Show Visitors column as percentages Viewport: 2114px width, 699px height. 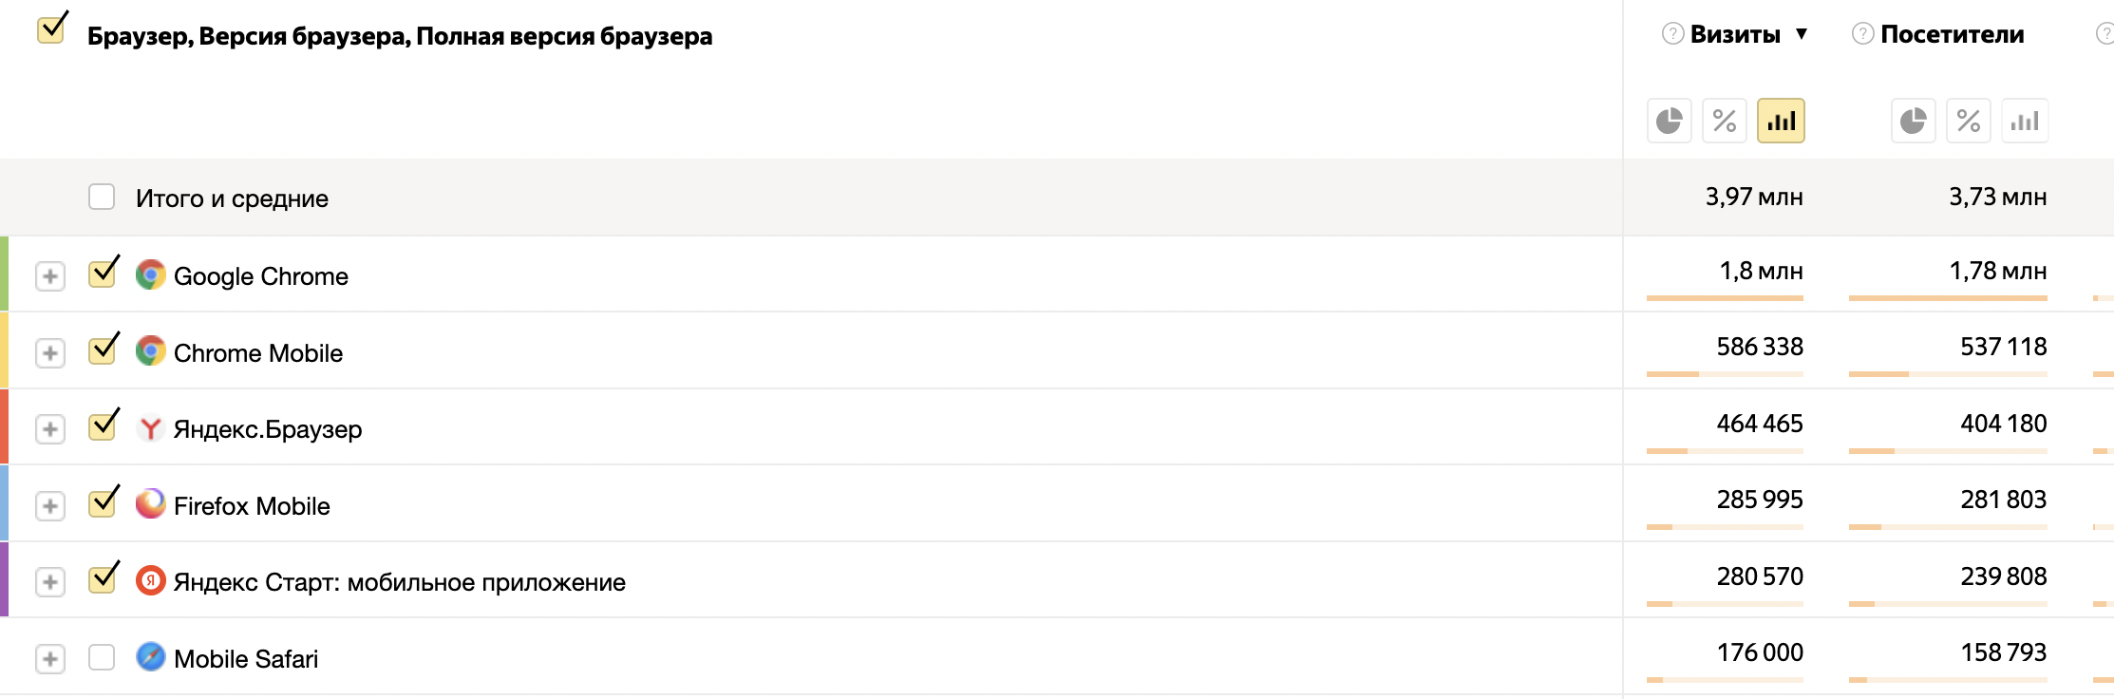click(1968, 121)
